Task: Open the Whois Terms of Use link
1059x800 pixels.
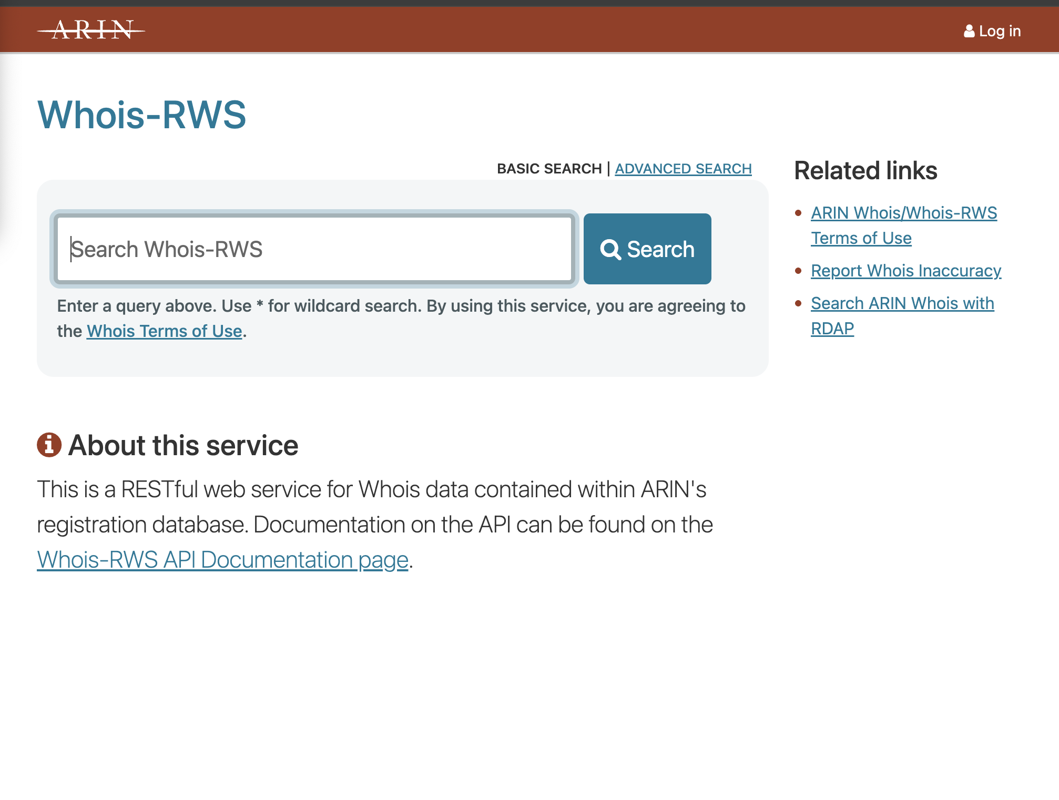Action: [164, 331]
